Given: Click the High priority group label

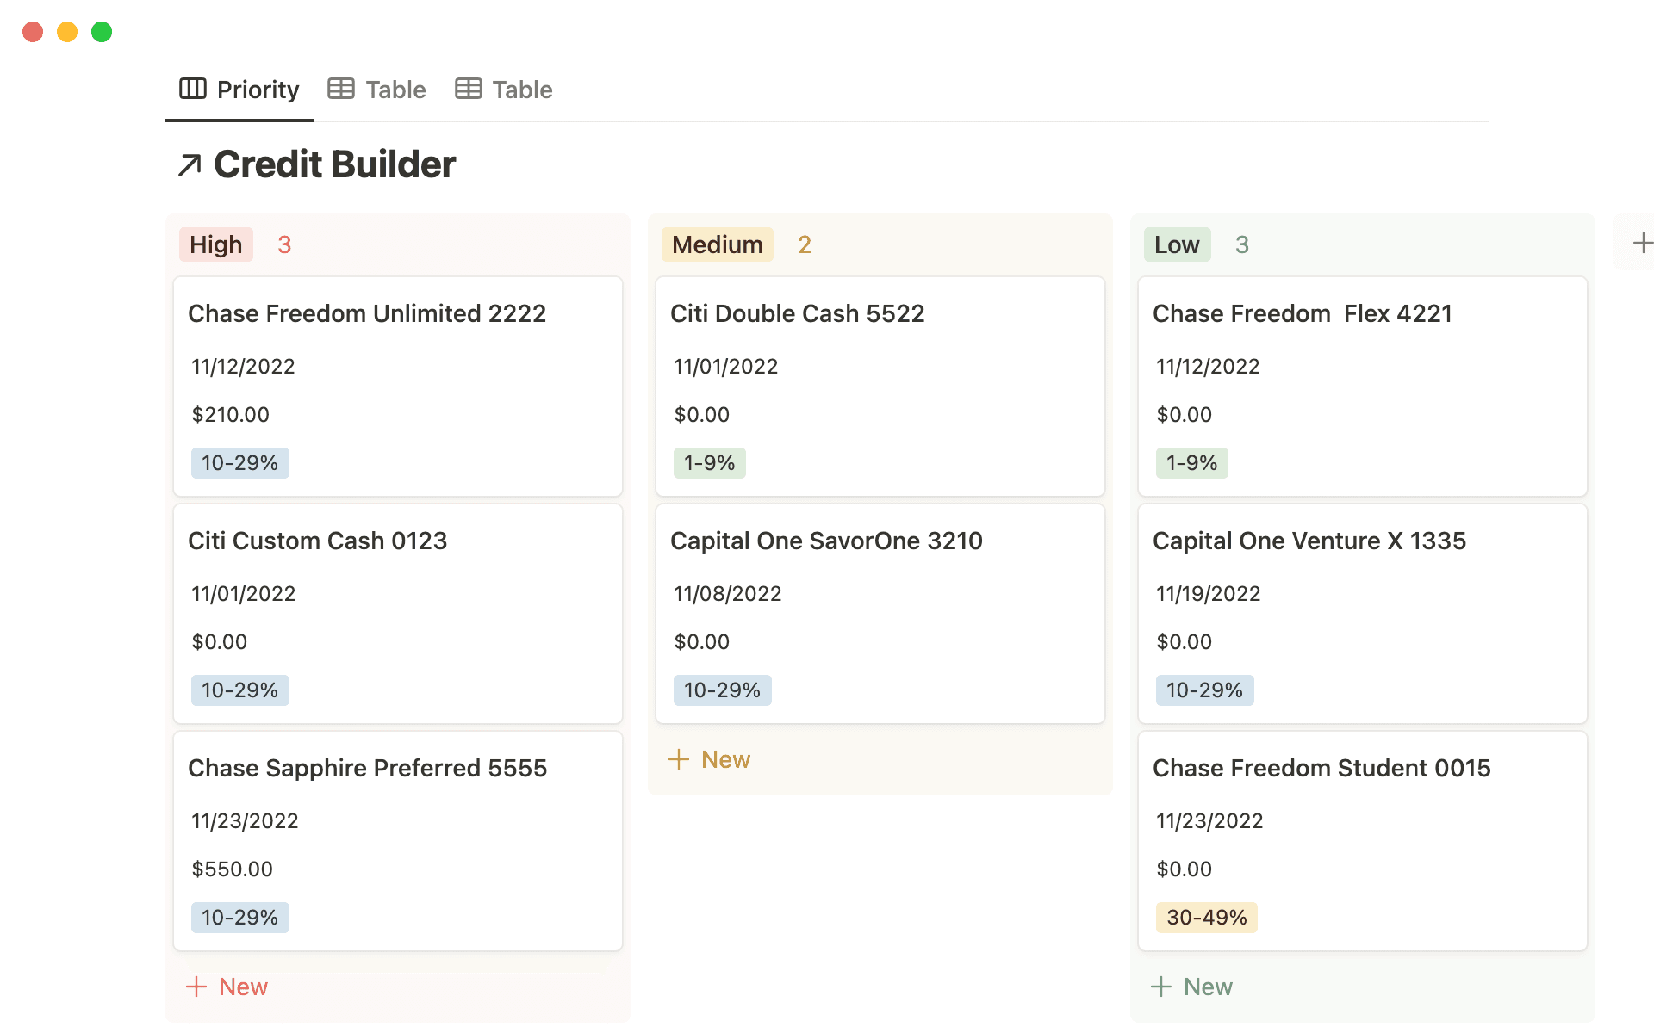Looking at the screenshot, I should [216, 244].
